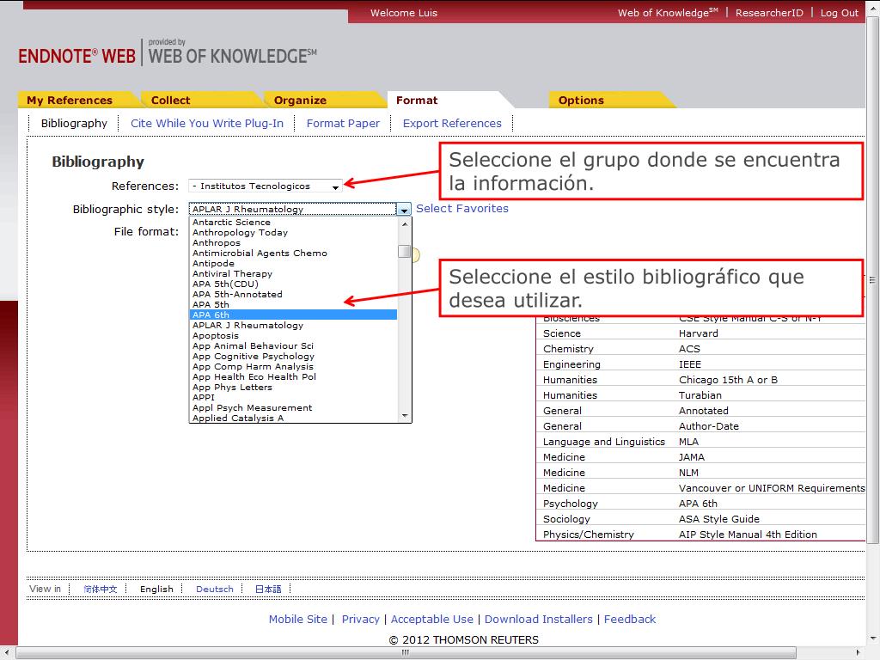Select the Format tab

(x=417, y=100)
